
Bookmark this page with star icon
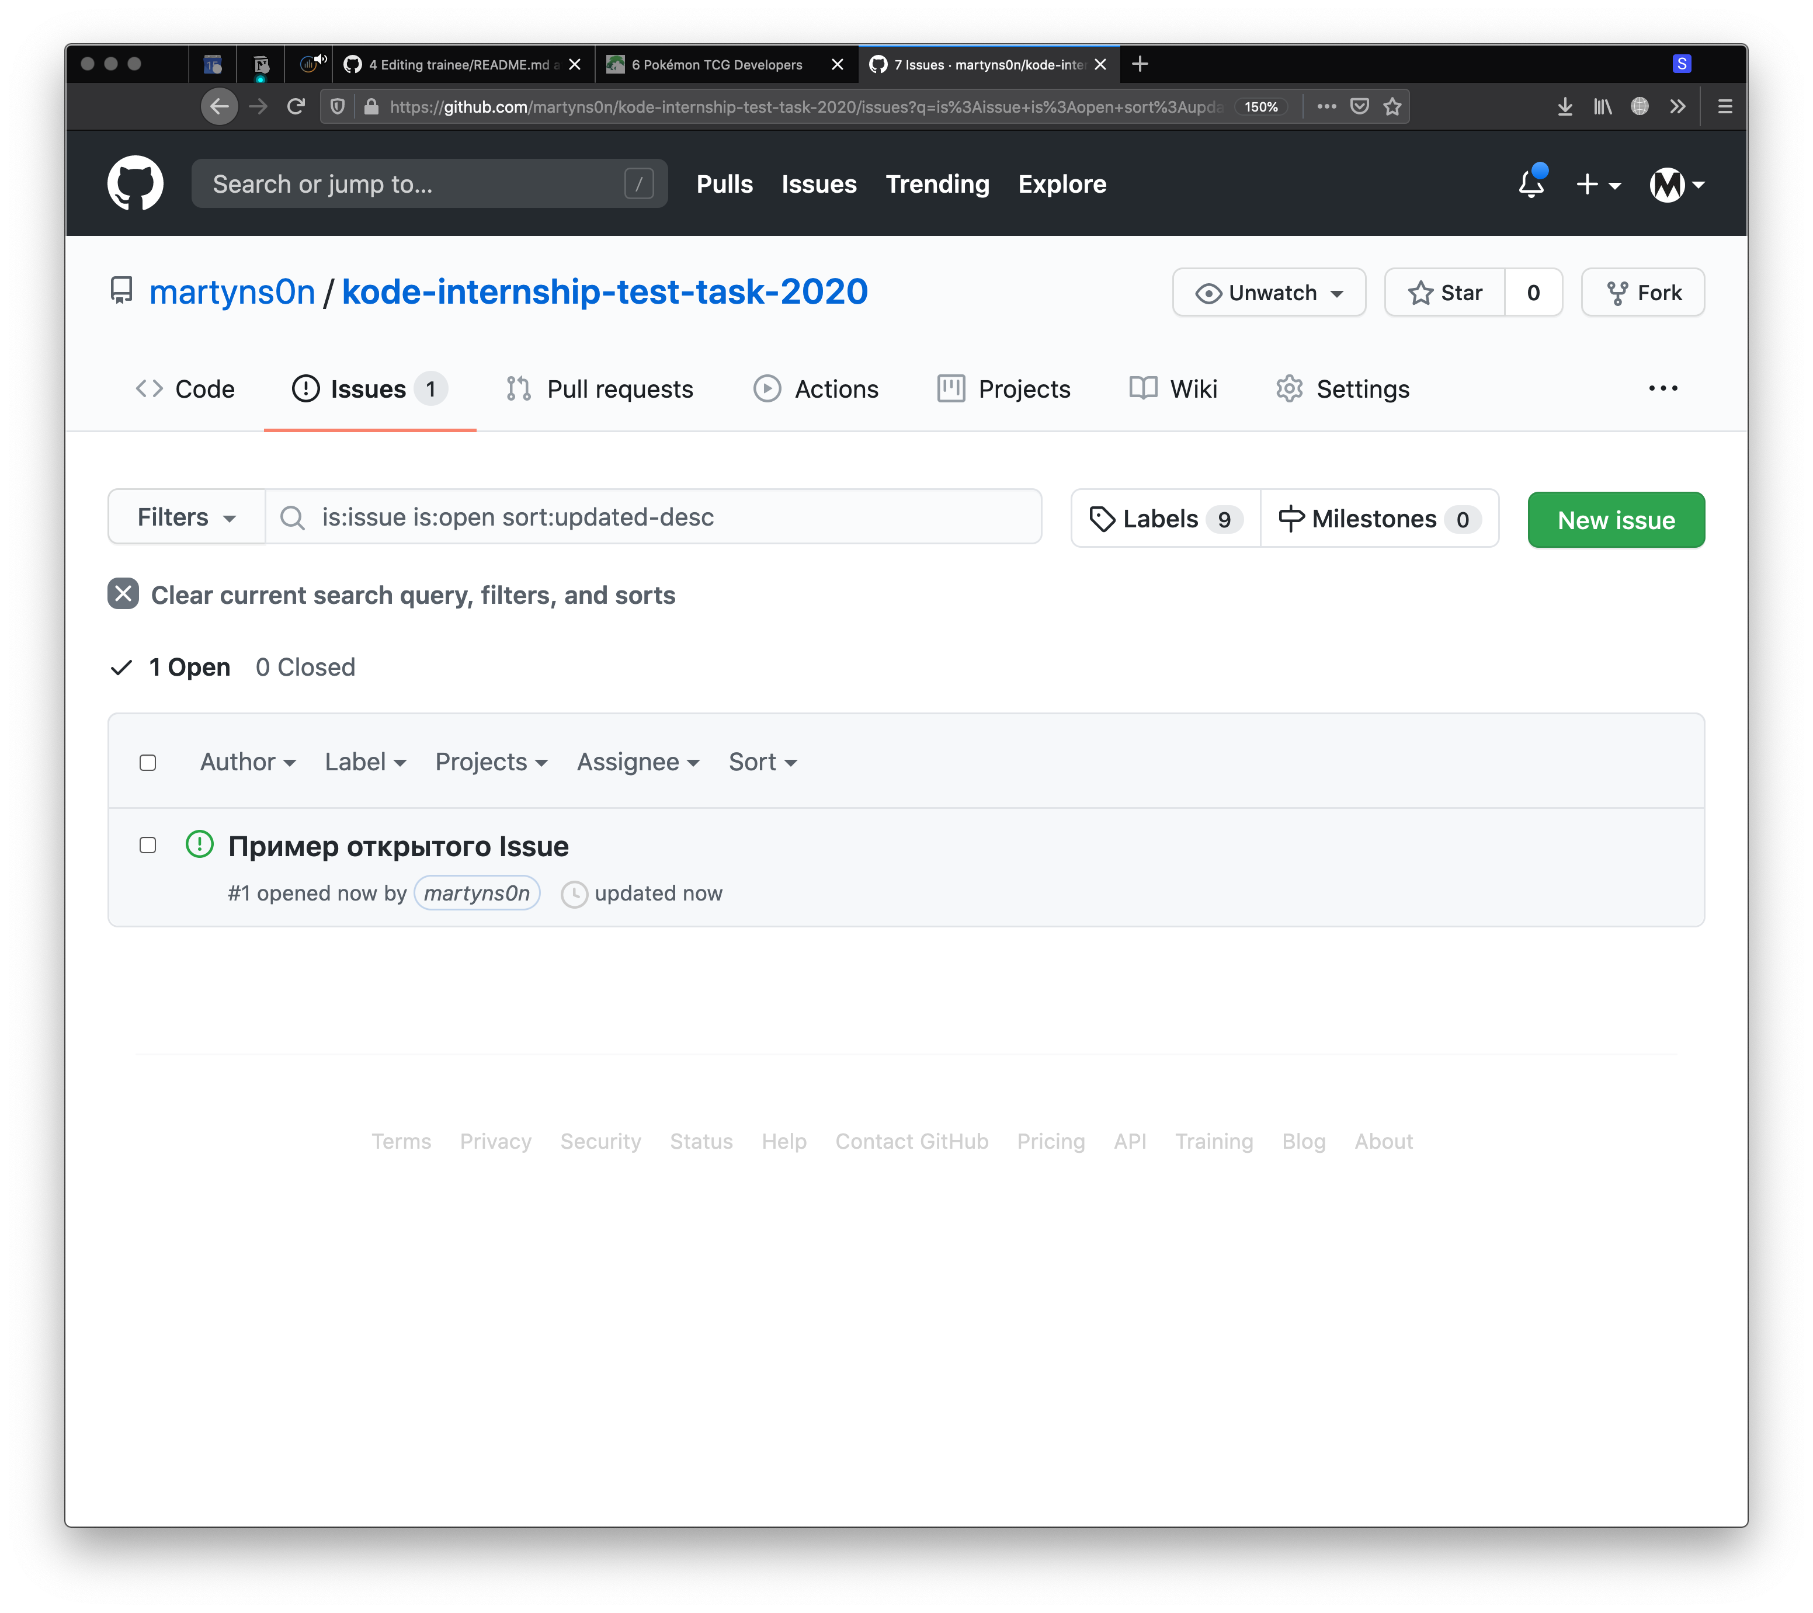point(1392,106)
